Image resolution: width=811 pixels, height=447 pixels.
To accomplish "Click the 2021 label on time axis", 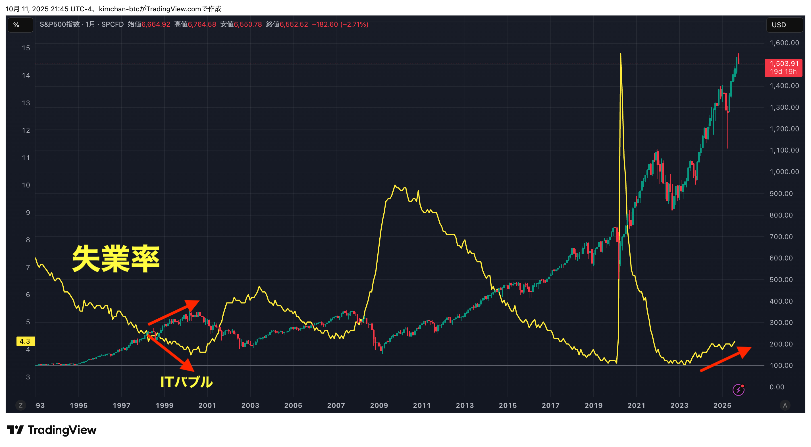I will pyautogui.click(x=636, y=405).
